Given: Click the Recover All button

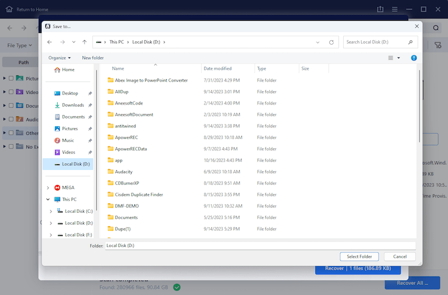Looking at the screenshot, I should (x=412, y=283).
